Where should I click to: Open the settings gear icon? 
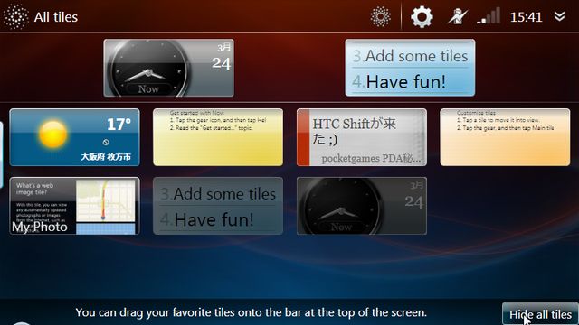[x=422, y=17]
